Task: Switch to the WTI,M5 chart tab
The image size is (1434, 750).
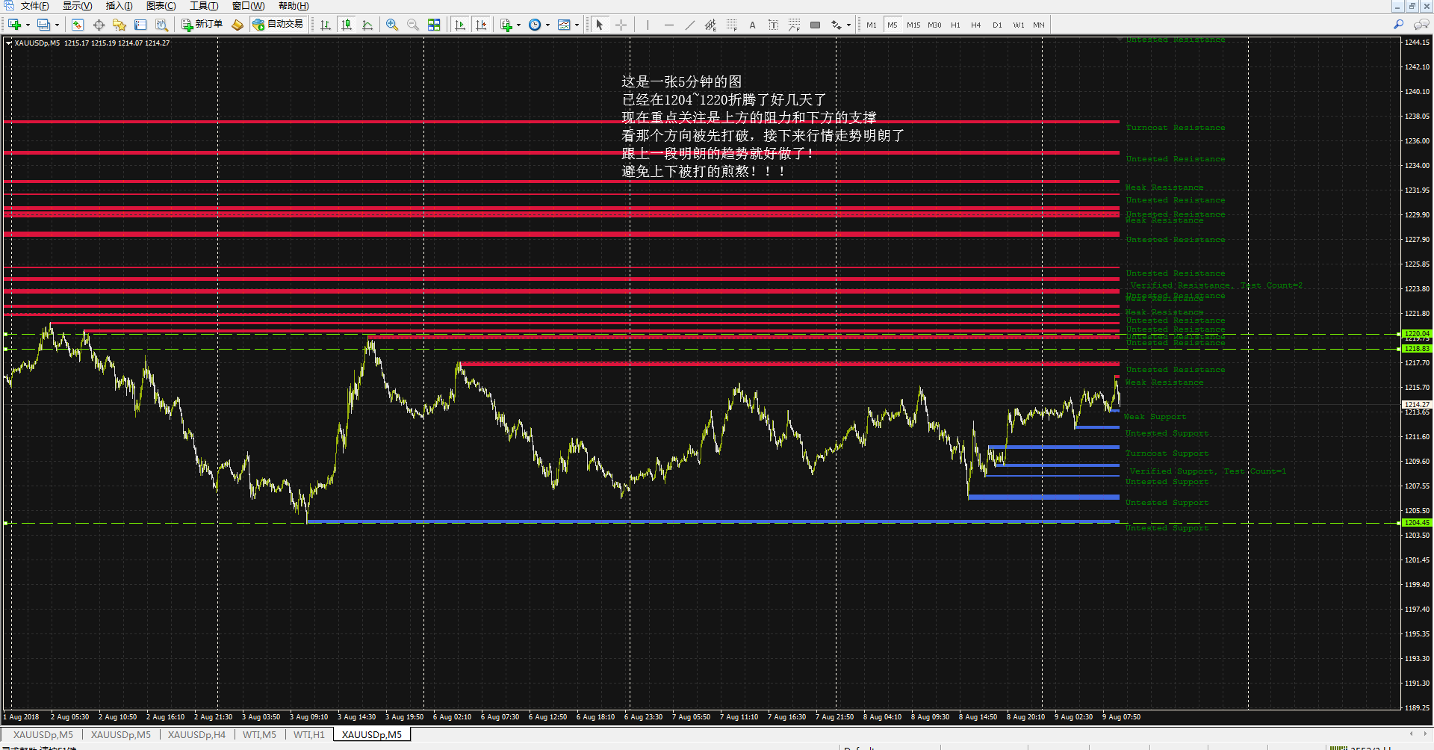Action: pyautogui.click(x=259, y=735)
